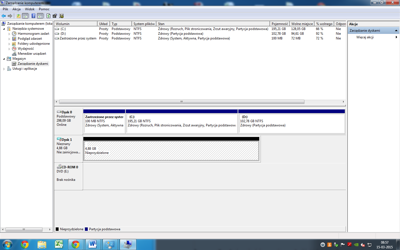Click the Properties icon in the toolbar

[55, 16]
